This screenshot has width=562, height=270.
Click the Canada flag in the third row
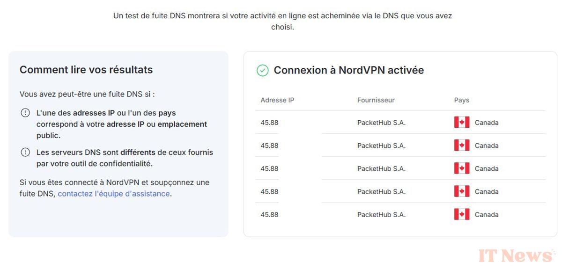coord(462,168)
